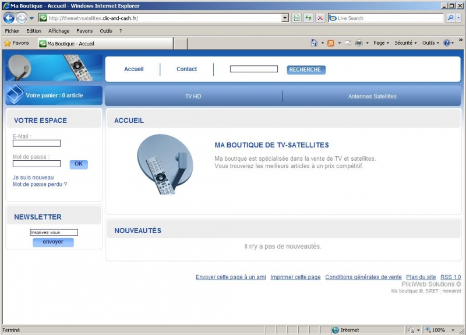Click the Live Search magnifier icon
The height and width of the screenshot is (335, 466).
click(451, 18)
